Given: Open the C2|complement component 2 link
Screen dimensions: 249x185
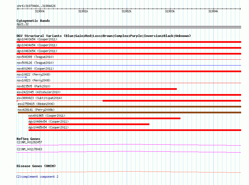Looking at the screenshot, I should tap(37, 177).
